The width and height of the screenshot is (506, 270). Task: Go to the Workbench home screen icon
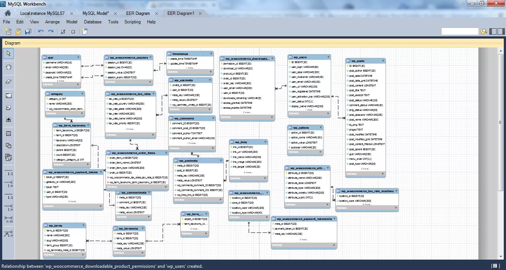7,13
